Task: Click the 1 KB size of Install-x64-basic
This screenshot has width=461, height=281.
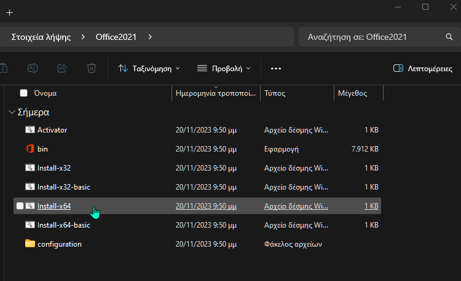Action: pos(371,225)
